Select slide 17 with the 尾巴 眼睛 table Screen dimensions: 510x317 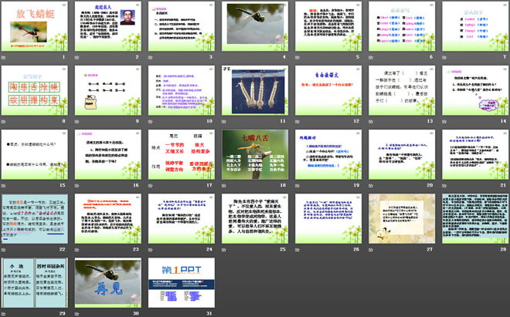182,157
